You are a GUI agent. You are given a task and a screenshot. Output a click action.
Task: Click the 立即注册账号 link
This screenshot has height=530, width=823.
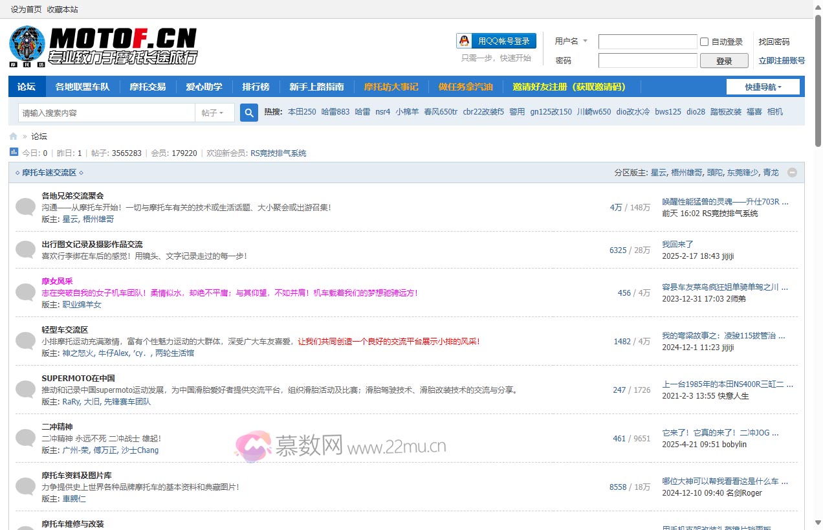click(782, 61)
